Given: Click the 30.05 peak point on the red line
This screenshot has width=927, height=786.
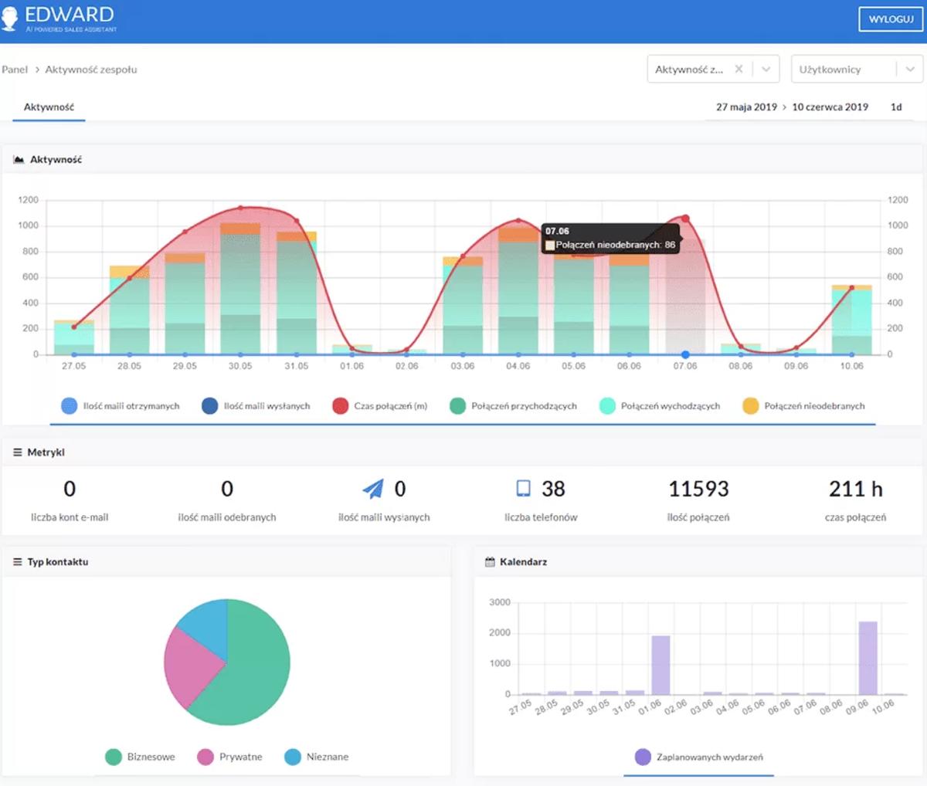Looking at the screenshot, I should [240, 208].
